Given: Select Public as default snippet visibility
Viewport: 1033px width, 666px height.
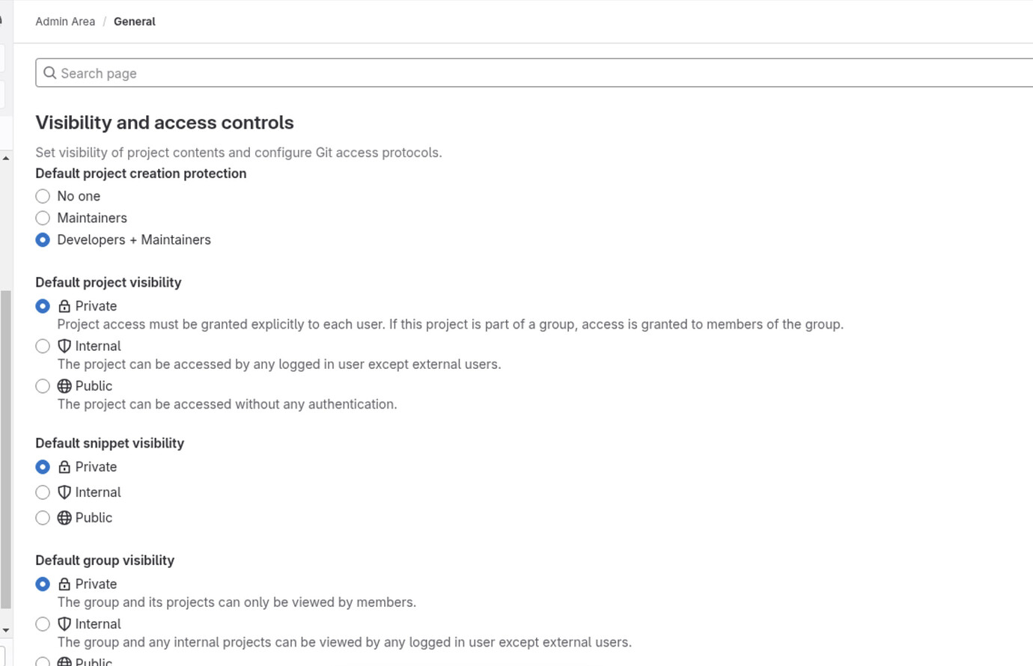Looking at the screenshot, I should coord(43,517).
